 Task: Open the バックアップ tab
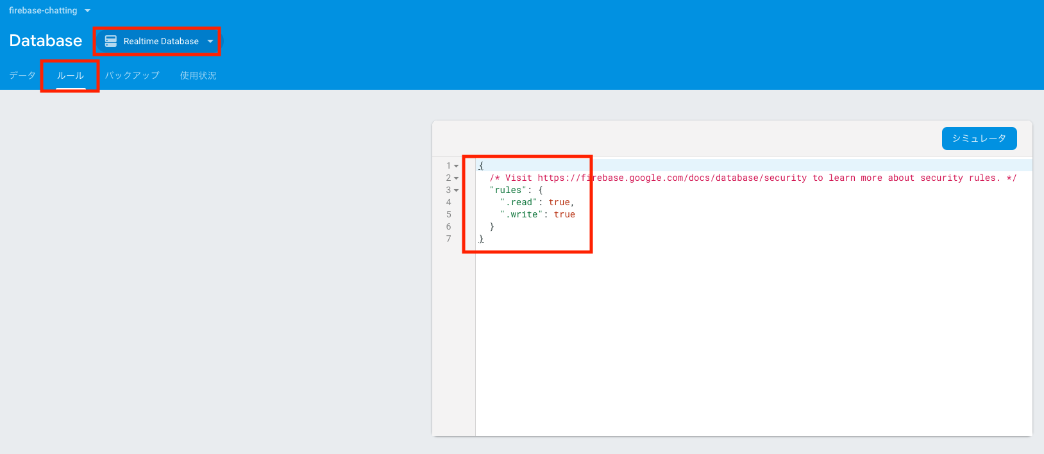(132, 75)
